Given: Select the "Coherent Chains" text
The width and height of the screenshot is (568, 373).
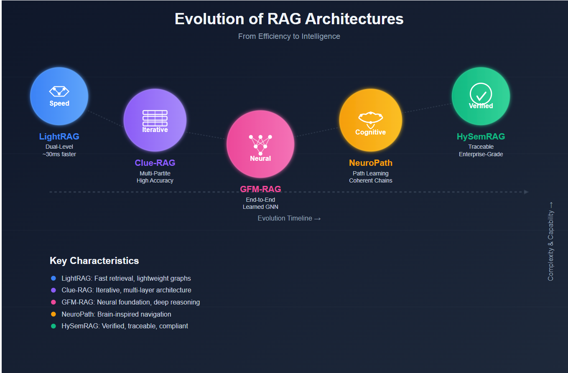Looking at the screenshot, I should [371, 180].
